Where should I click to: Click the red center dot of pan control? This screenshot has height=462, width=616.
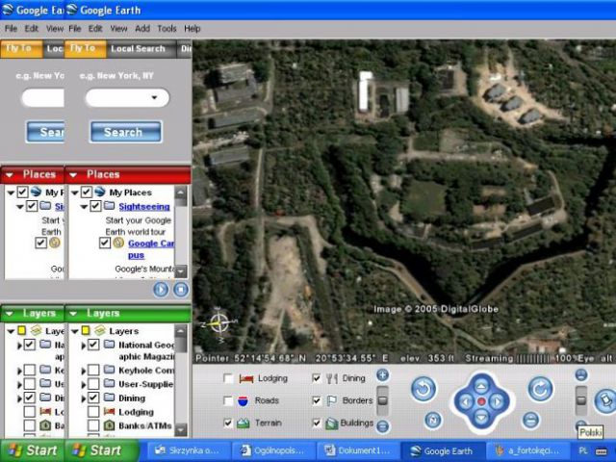pos(481,401)
